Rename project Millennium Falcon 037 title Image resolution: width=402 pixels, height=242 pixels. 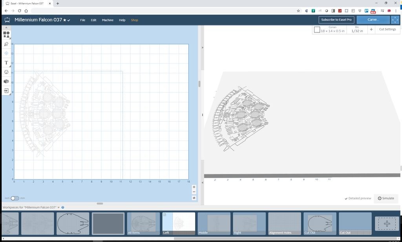tap(38, 20)
